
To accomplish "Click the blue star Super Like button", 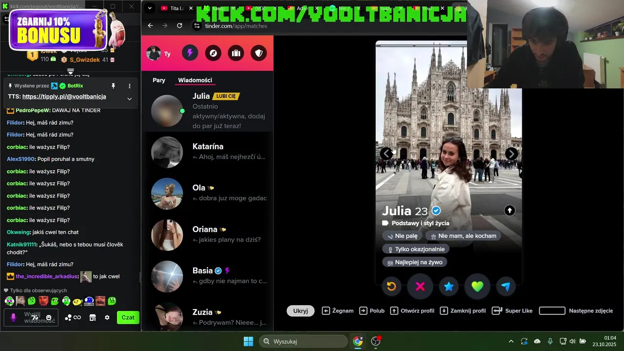I will point(449,287).
